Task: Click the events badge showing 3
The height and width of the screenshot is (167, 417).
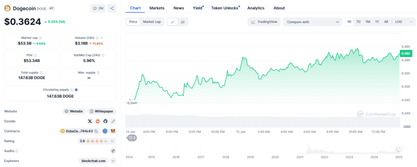Action: 132,138
